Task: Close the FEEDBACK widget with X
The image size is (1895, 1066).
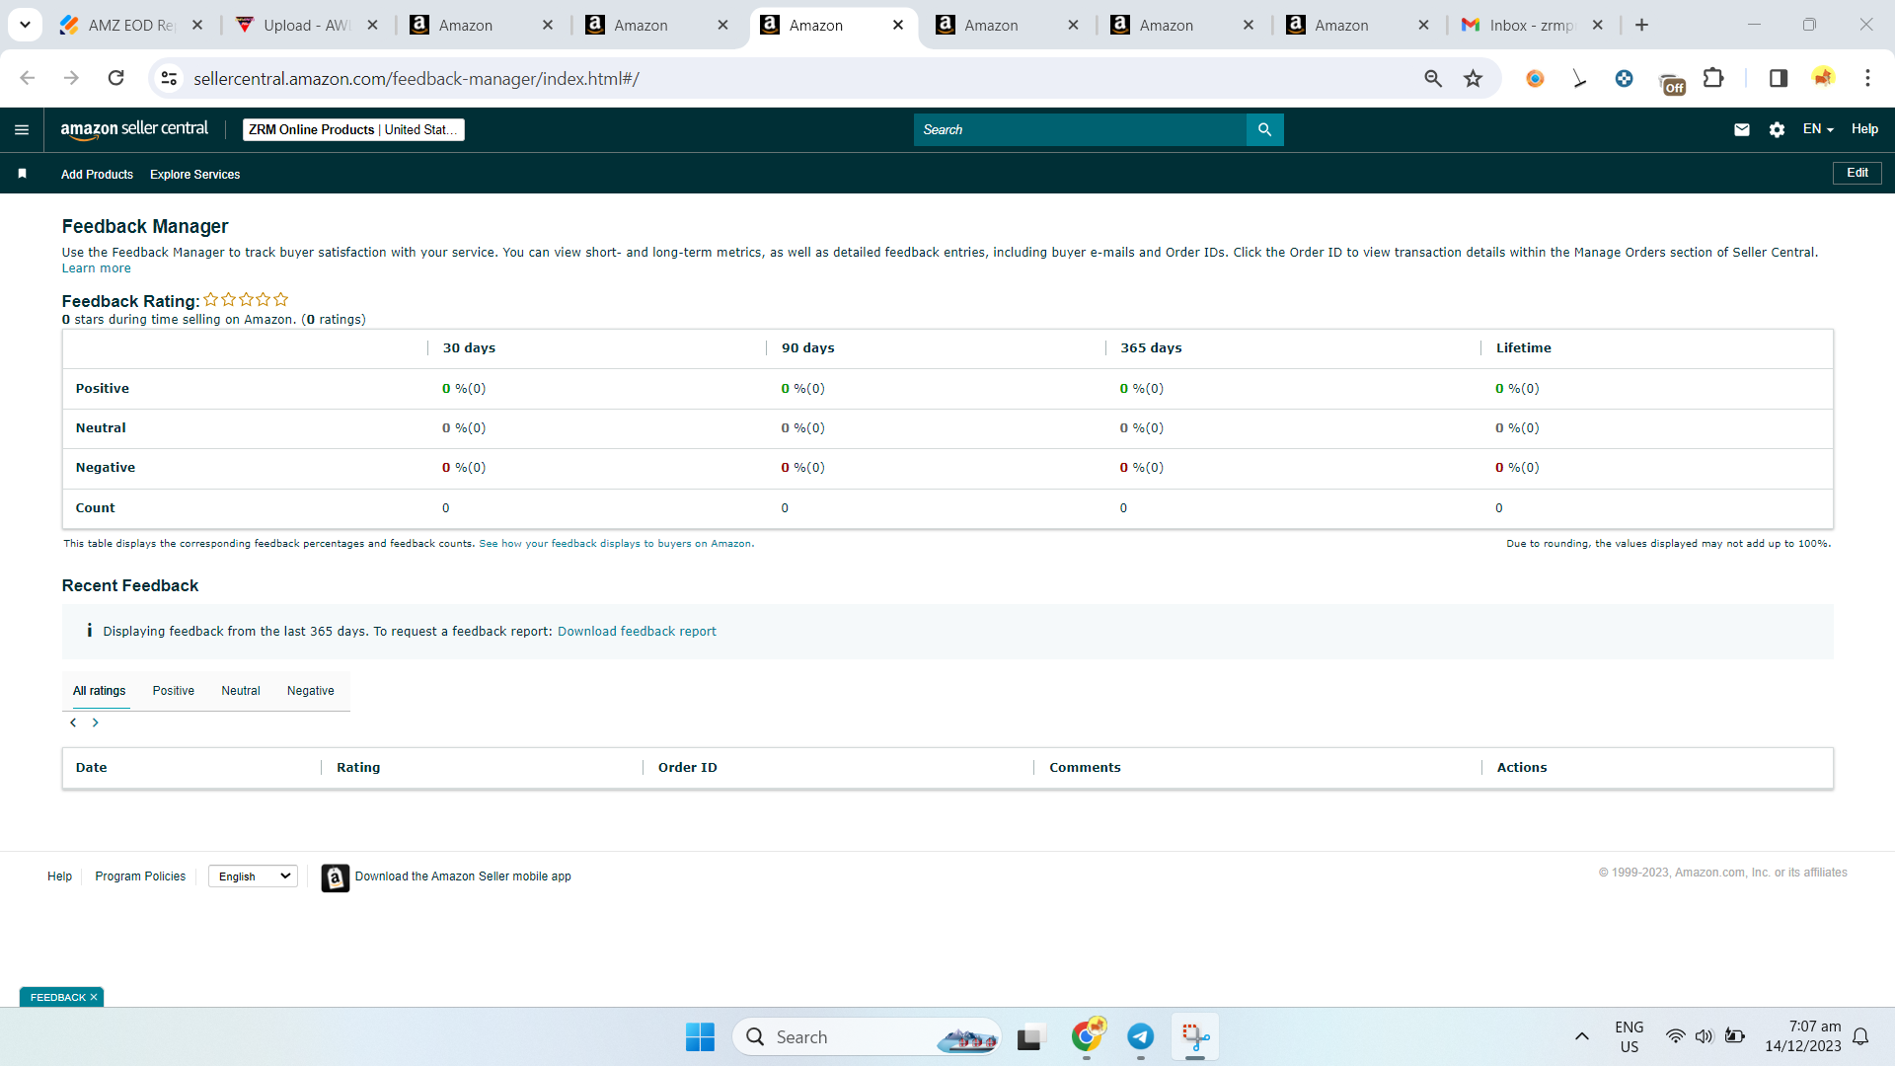Action: point(94,997)
